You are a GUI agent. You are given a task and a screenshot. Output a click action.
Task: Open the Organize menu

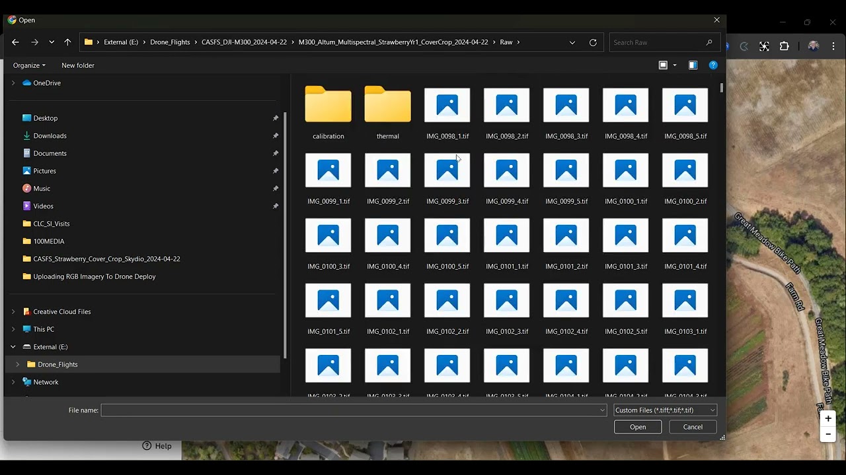click(29, 65)
